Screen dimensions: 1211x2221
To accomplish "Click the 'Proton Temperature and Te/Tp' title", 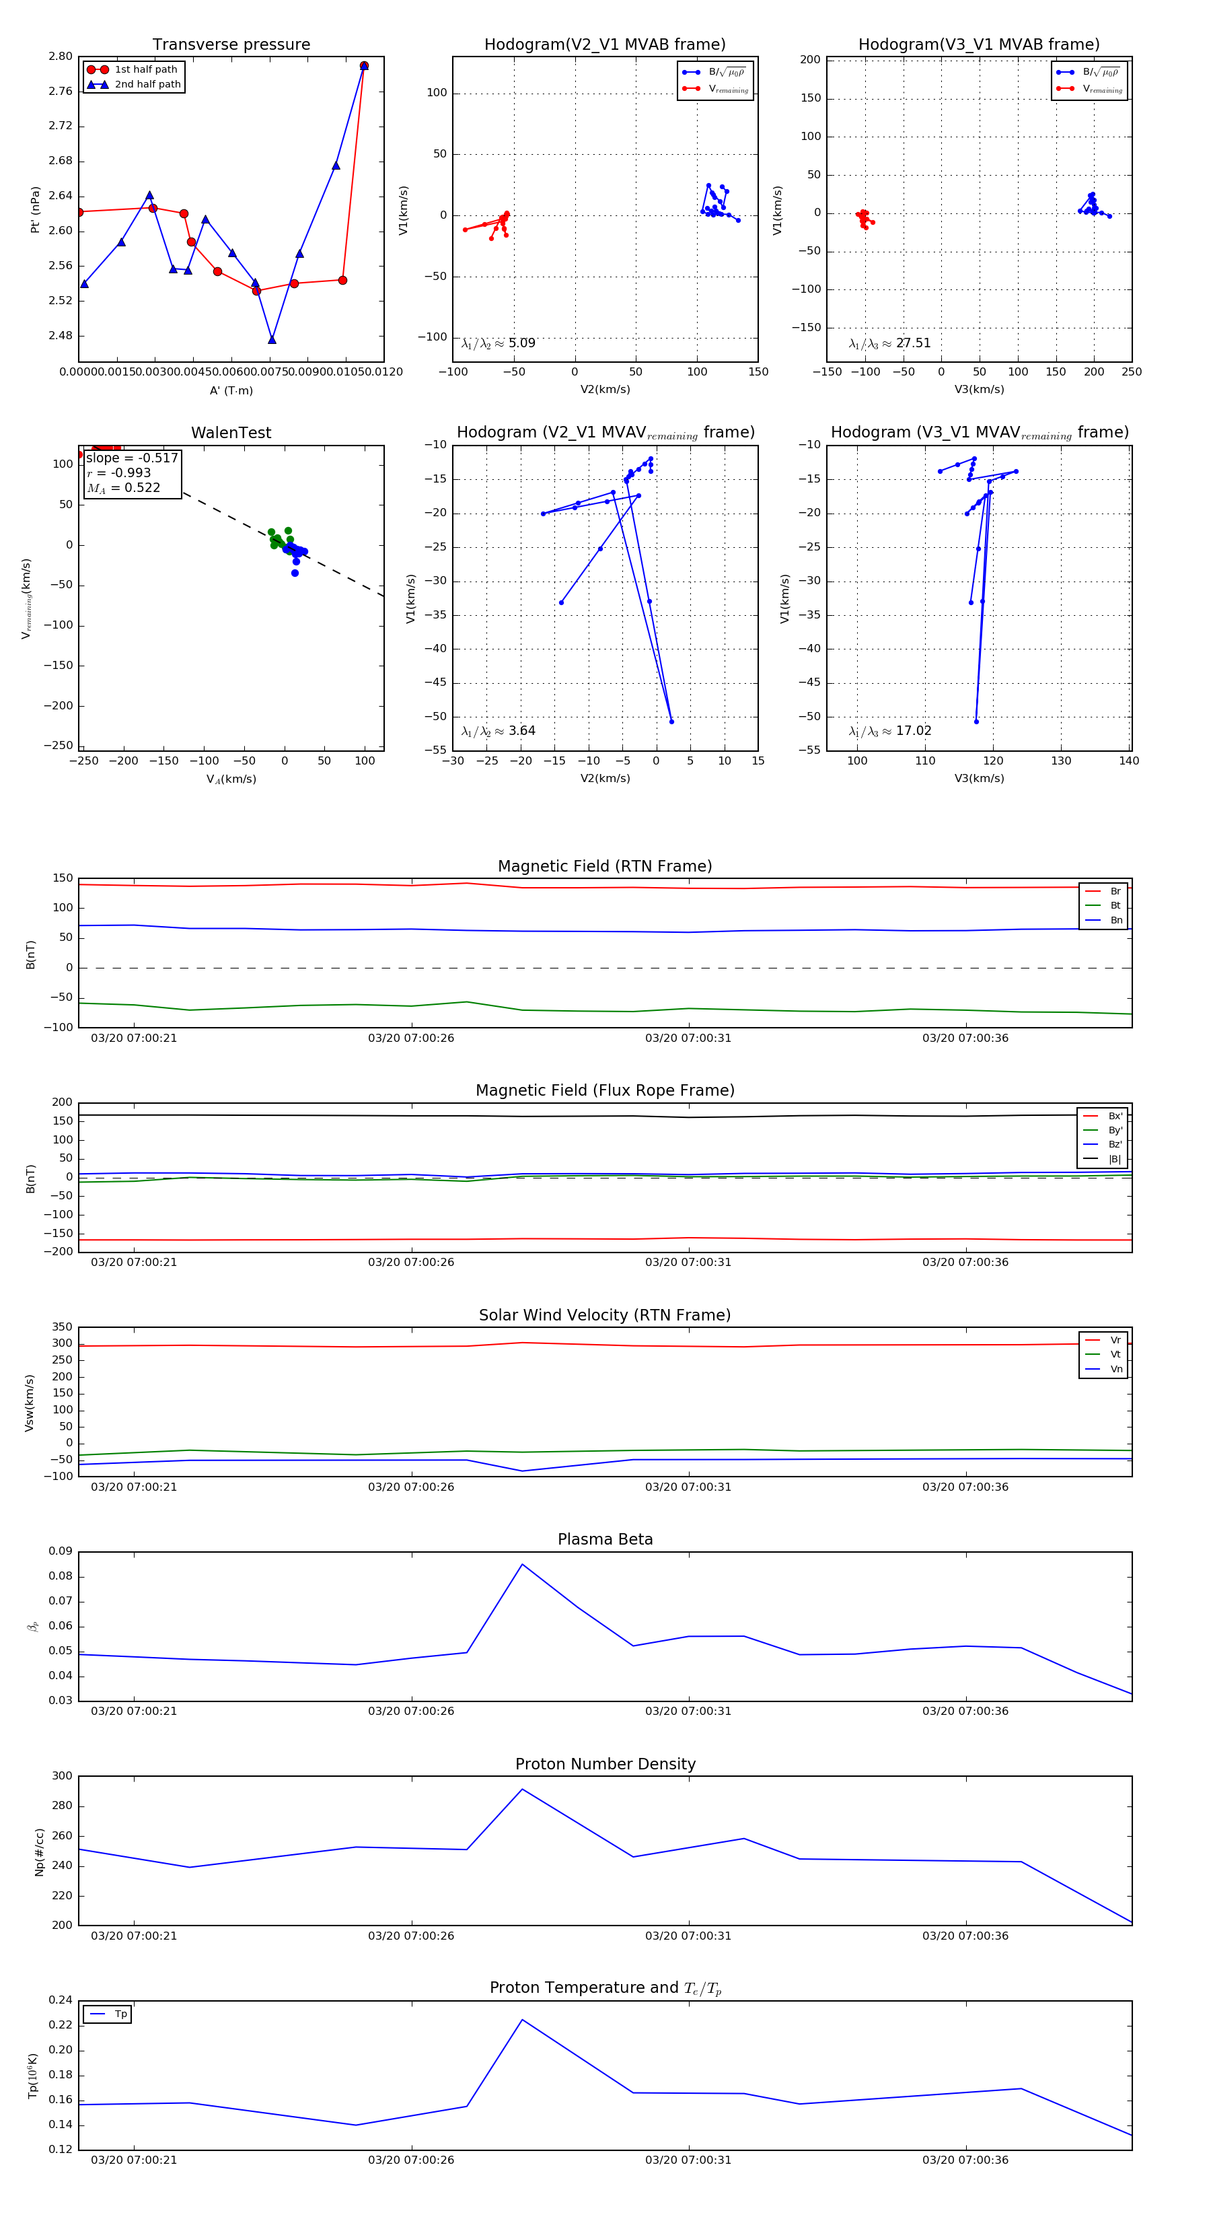I will tap(605, 1988).
